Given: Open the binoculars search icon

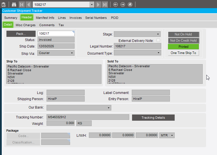Looking at the screenshot, I should [14, 5].
